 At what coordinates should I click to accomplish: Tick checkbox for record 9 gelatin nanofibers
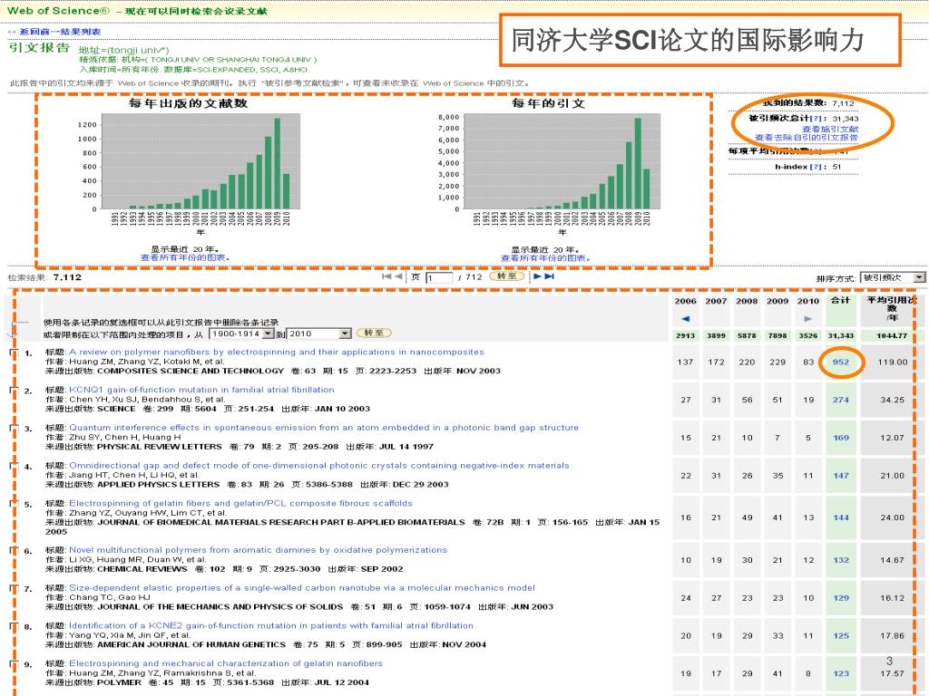(x=13, y=664)
